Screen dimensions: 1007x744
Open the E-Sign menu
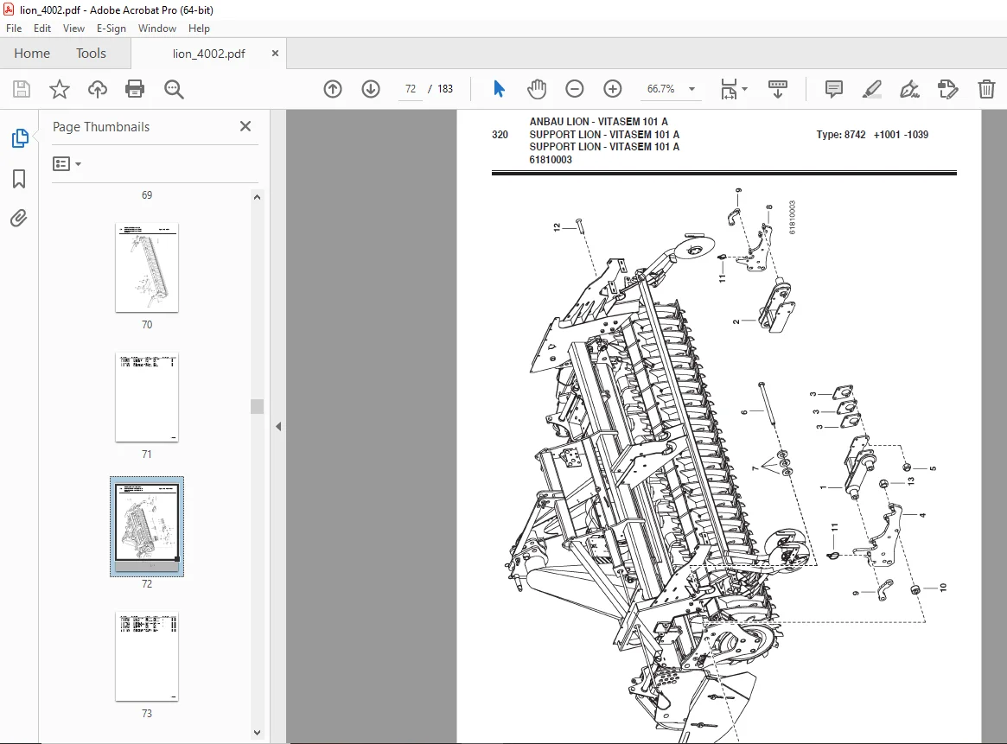112,29
